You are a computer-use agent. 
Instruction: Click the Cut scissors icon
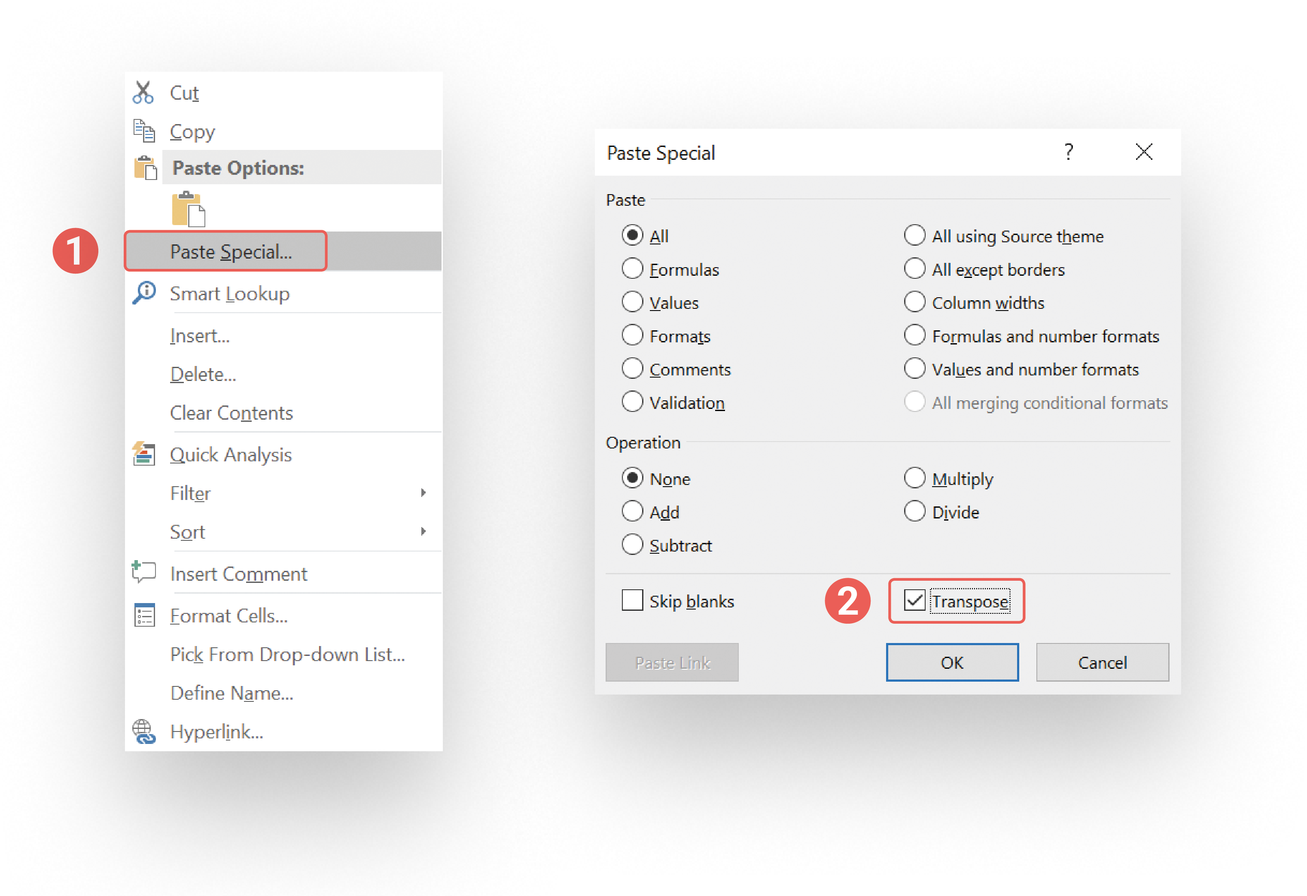point(143,93)
